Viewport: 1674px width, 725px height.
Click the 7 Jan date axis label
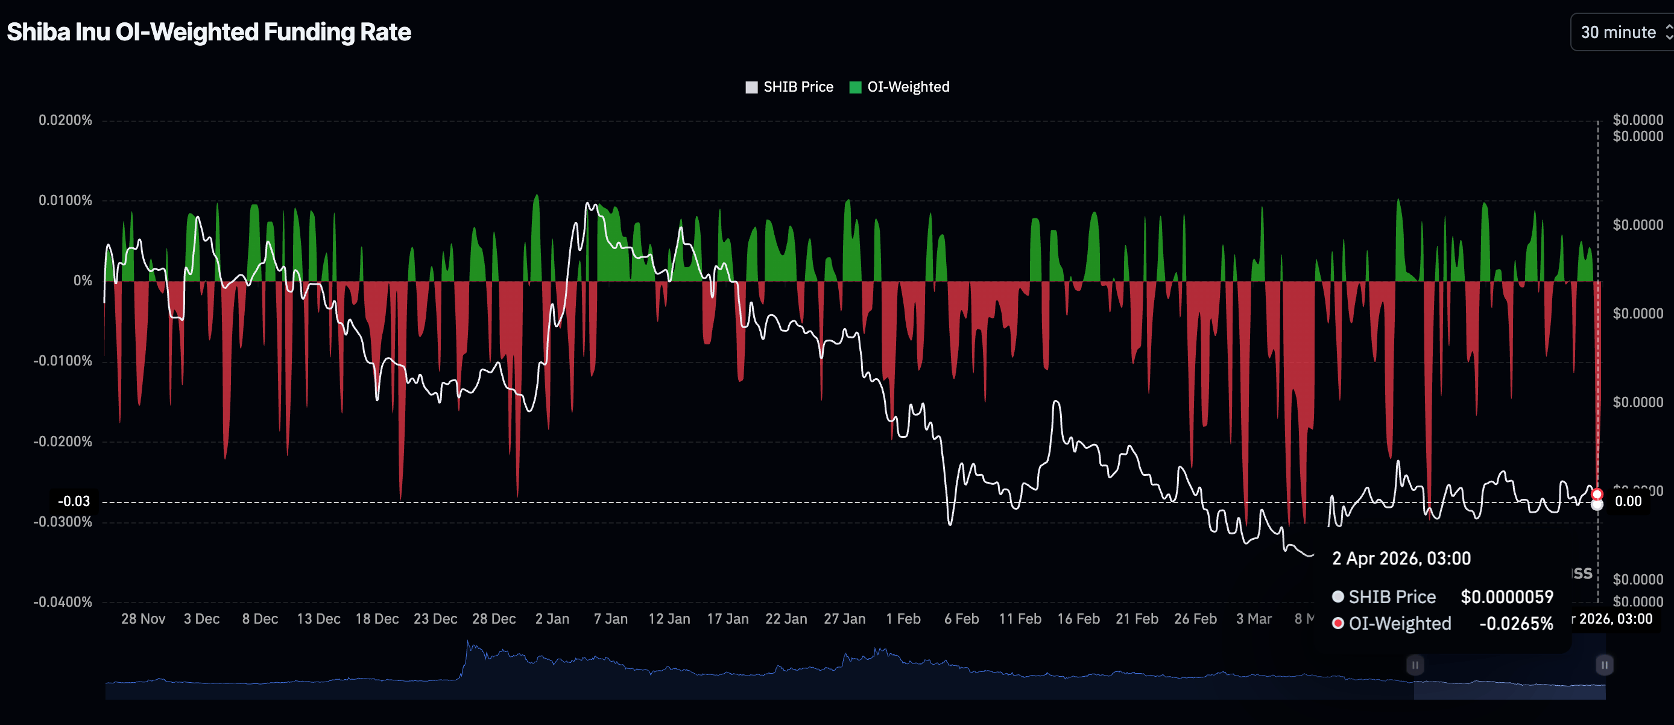(x=610, y=619)
